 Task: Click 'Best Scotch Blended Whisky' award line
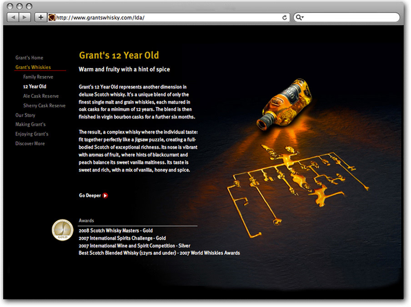[x=159, y=253]
